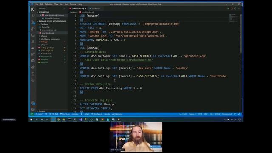
Task: Open the Edit menu
Action: tap(42, 4)
